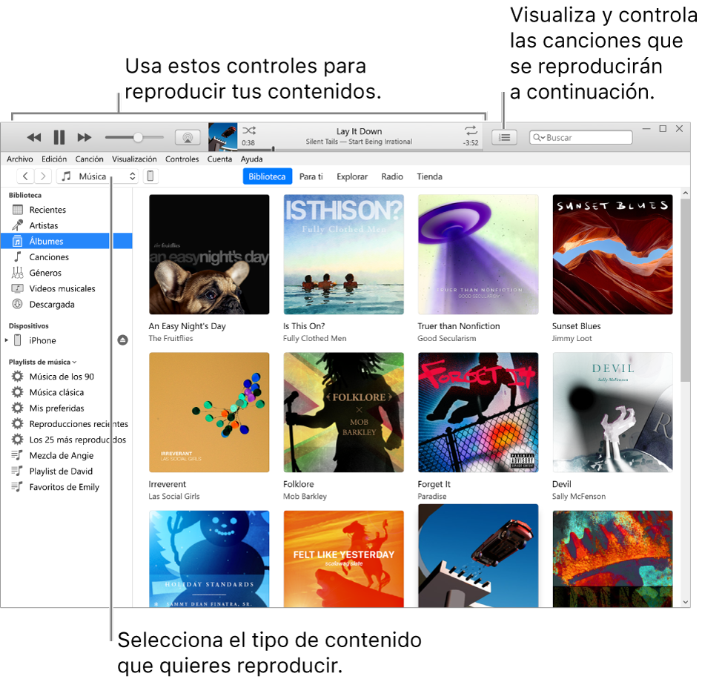The width and height of the screenshot is (702, 682).
Task: Expand the iPhone device triangle
Action: point(7,340)
